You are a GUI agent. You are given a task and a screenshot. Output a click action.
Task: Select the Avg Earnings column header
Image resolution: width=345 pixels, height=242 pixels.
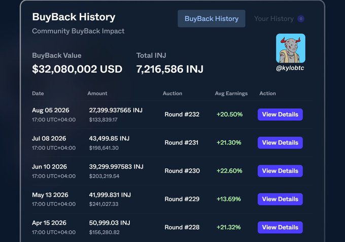(x=231, y=93)
